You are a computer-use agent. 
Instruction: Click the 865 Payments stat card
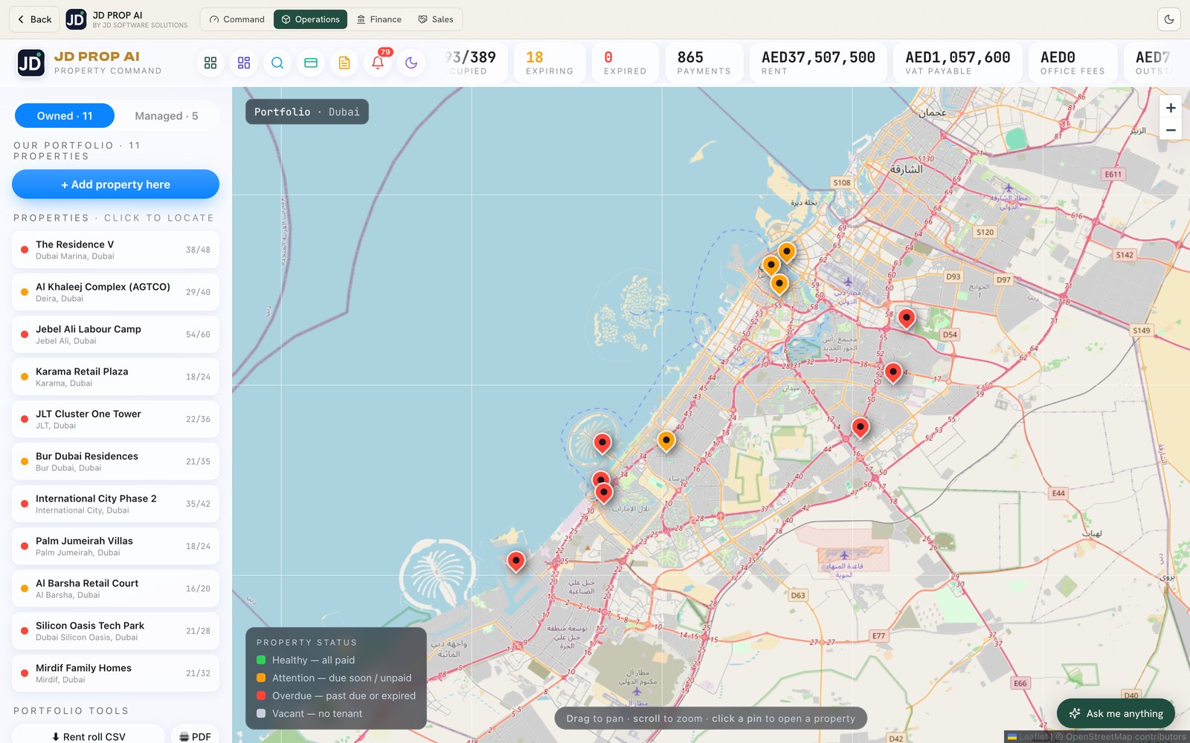pos(704,62)
